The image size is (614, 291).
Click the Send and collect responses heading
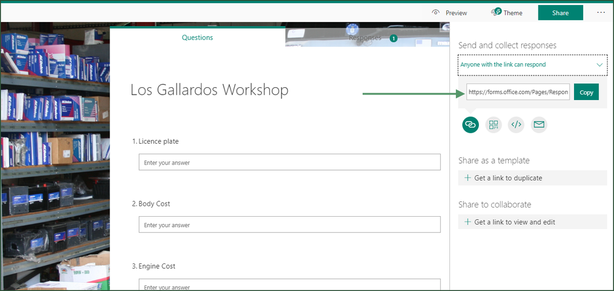point(507,45)
